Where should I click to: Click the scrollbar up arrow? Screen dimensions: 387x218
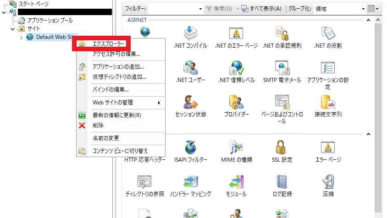coord(378,20)
